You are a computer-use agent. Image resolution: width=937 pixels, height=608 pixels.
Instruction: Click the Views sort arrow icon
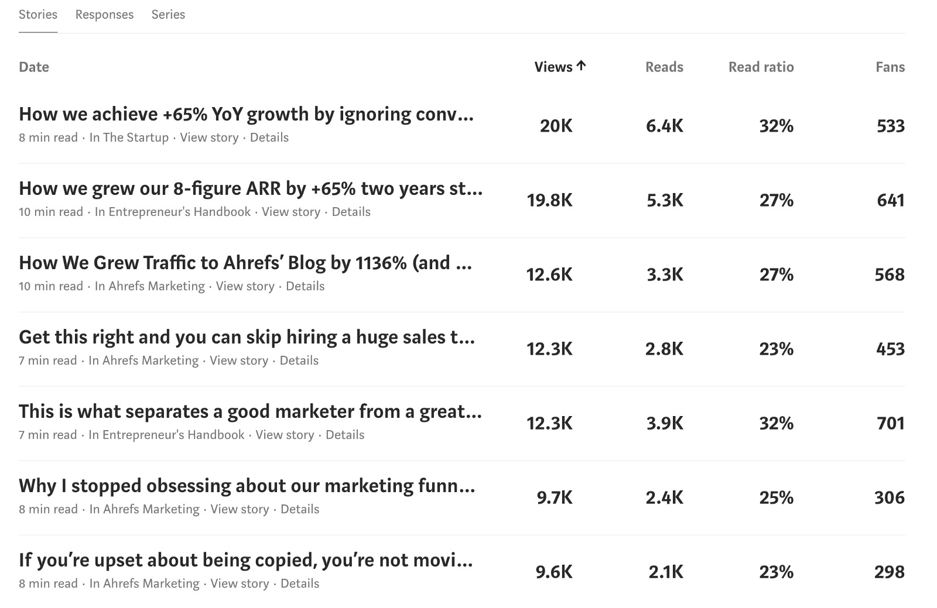pos(581,66)
